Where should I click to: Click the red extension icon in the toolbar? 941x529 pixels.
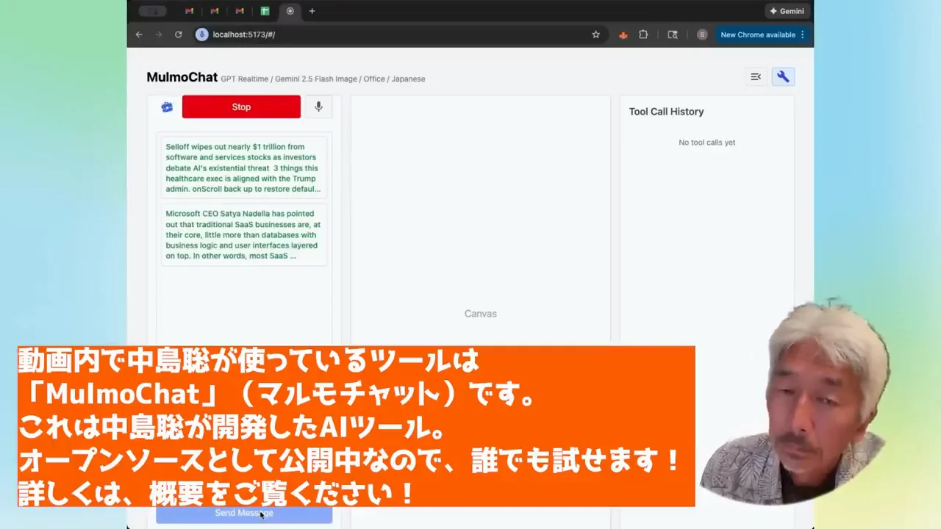[x=623, y=35]
